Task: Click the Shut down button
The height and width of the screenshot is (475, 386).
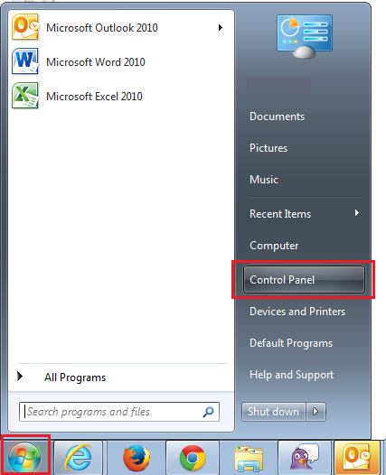Action: tap(274, 412)
